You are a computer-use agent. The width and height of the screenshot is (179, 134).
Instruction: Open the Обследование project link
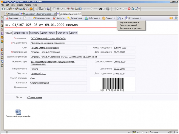(x=35, y=98)
